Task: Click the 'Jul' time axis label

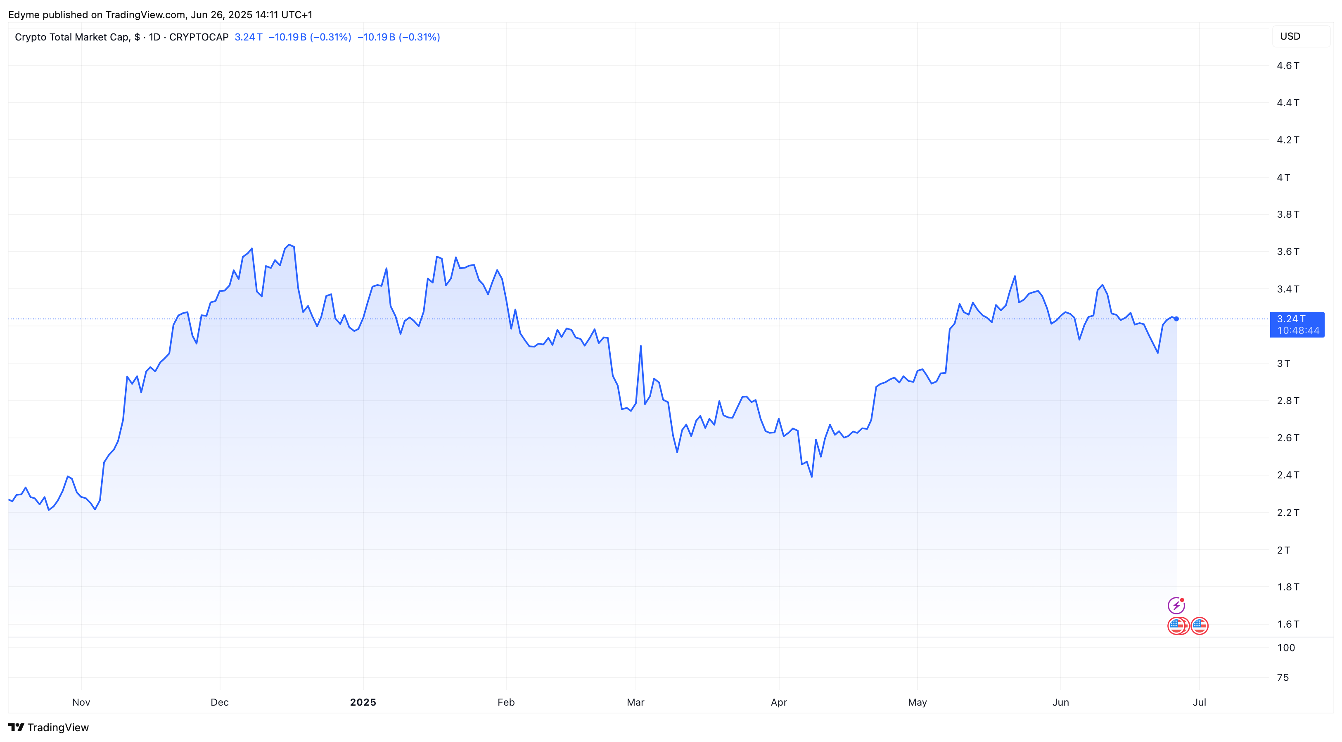Action: tap(1200, 702)
